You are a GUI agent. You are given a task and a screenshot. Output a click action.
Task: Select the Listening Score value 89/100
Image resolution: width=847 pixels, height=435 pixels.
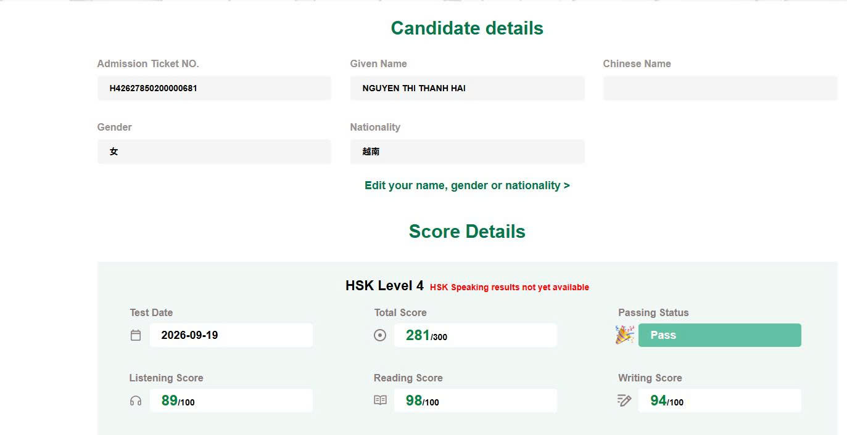231,400
